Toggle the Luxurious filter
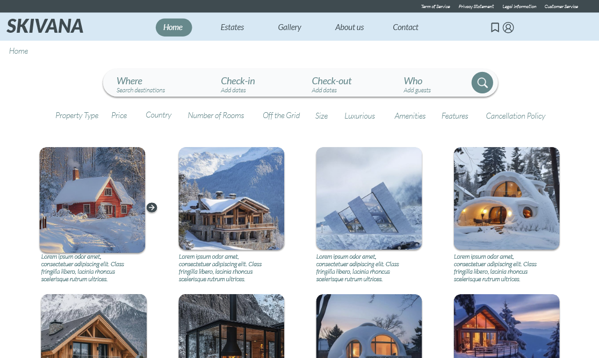The height and width of the screenshot is (358, 599). click(x=359, y=116)
